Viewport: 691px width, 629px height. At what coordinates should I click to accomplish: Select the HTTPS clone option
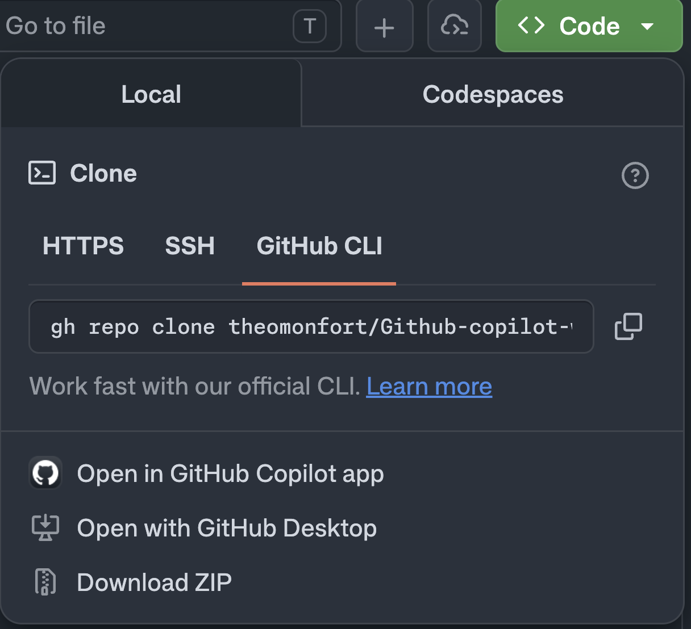(83, 246)
